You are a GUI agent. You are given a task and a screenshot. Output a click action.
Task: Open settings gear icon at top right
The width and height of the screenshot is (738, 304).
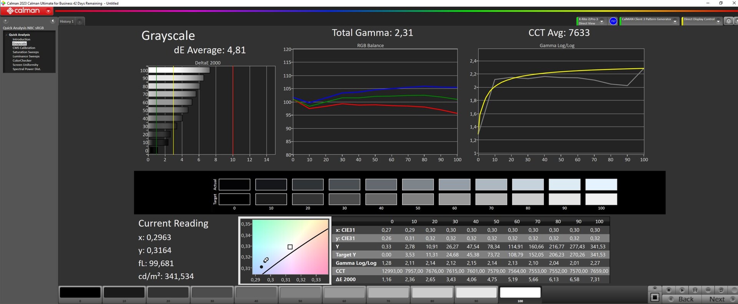[x=728, y=21]
